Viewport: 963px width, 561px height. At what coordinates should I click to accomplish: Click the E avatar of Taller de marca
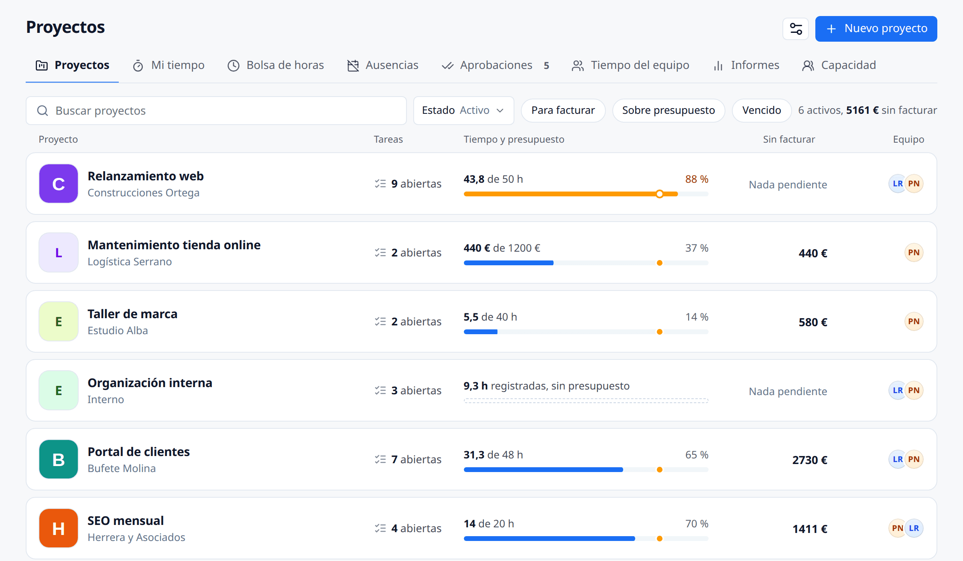point(59,321)
